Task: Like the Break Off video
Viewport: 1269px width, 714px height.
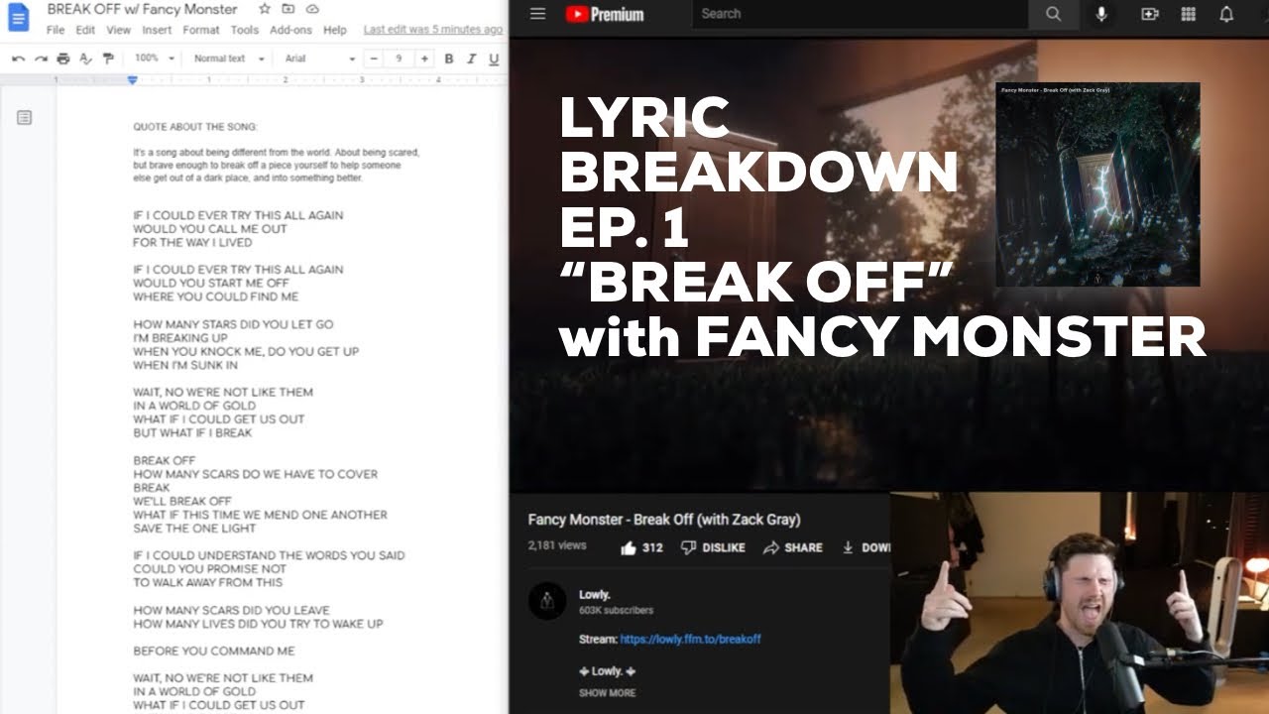Action: [x=641, y=547]
